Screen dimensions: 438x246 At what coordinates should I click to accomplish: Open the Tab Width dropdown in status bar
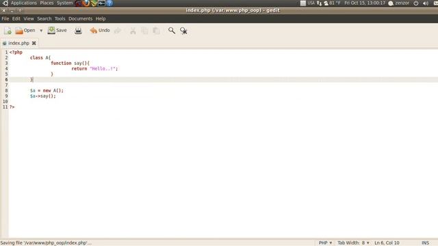tap(353, 243)
